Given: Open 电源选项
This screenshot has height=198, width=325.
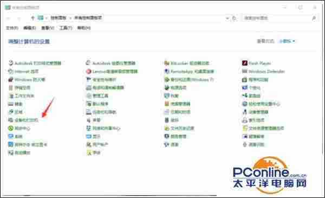Looking at the screenshot, I should point(175,87).
